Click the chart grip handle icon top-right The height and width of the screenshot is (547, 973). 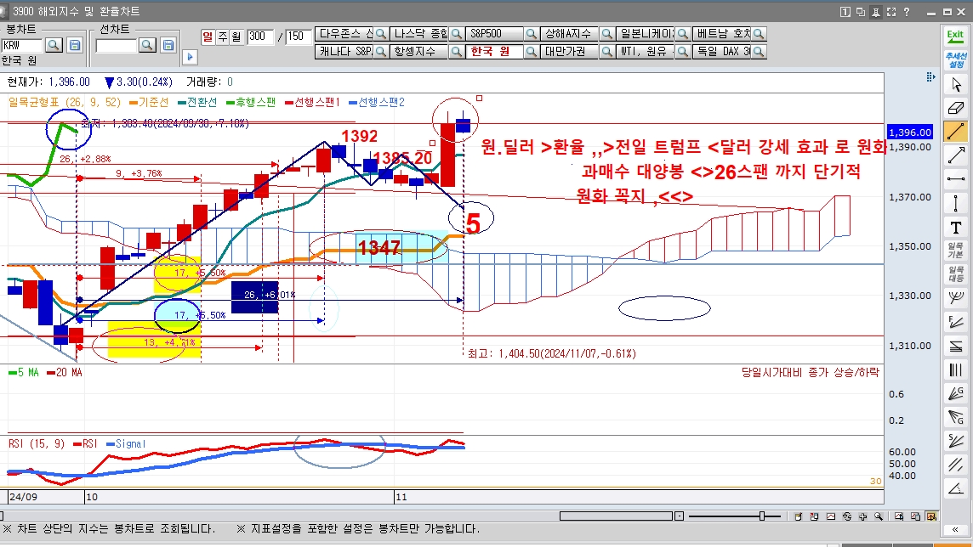pyautogui.click(x=930, y=76)
